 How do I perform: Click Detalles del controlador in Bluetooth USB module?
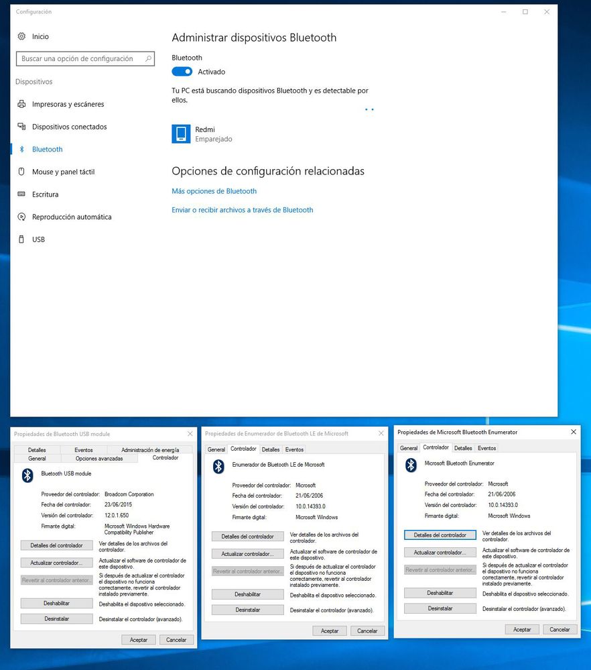click(57, 545)
